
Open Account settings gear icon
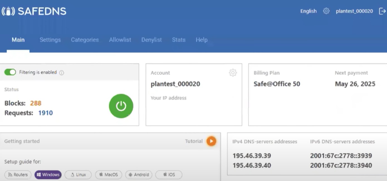[233, 73]
